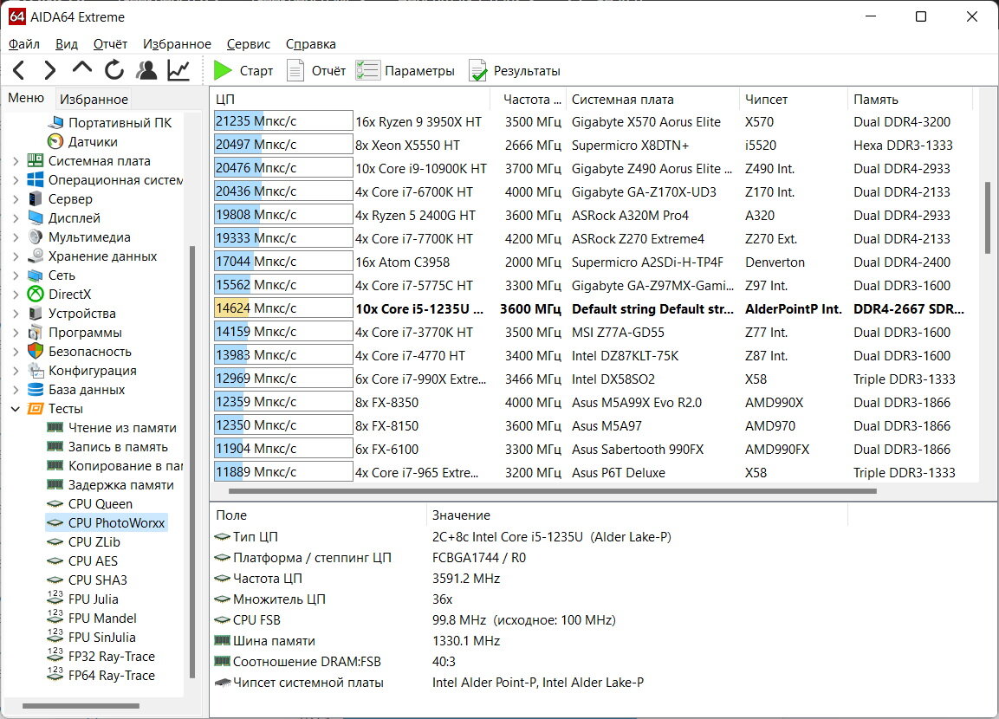Click the Системная плата tree icon
Image resolution: width=999 pixels, height=719 pixels.
(x=36, y=160)
